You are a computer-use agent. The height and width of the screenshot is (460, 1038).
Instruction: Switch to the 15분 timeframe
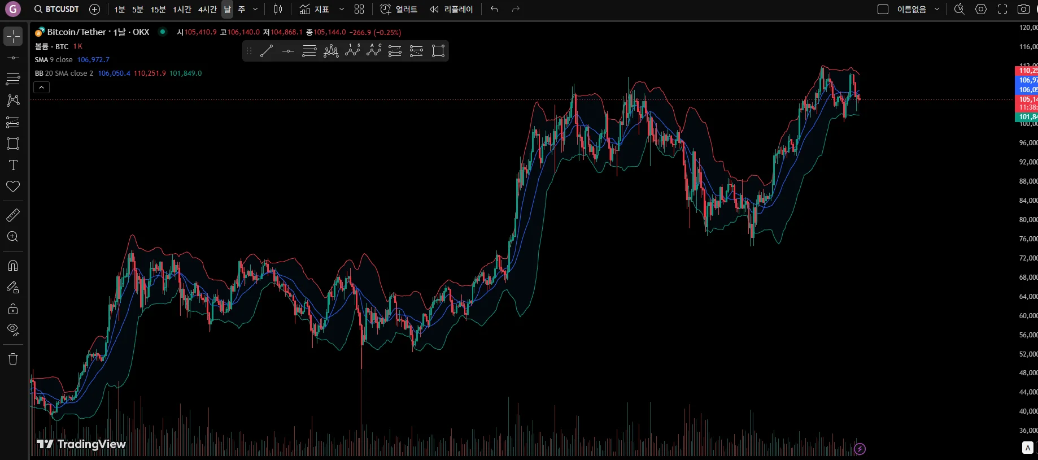(158, 9)
